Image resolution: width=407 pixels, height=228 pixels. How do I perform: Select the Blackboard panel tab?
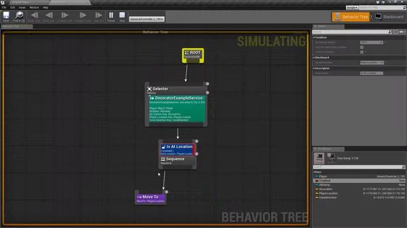(x=328, y=149)
